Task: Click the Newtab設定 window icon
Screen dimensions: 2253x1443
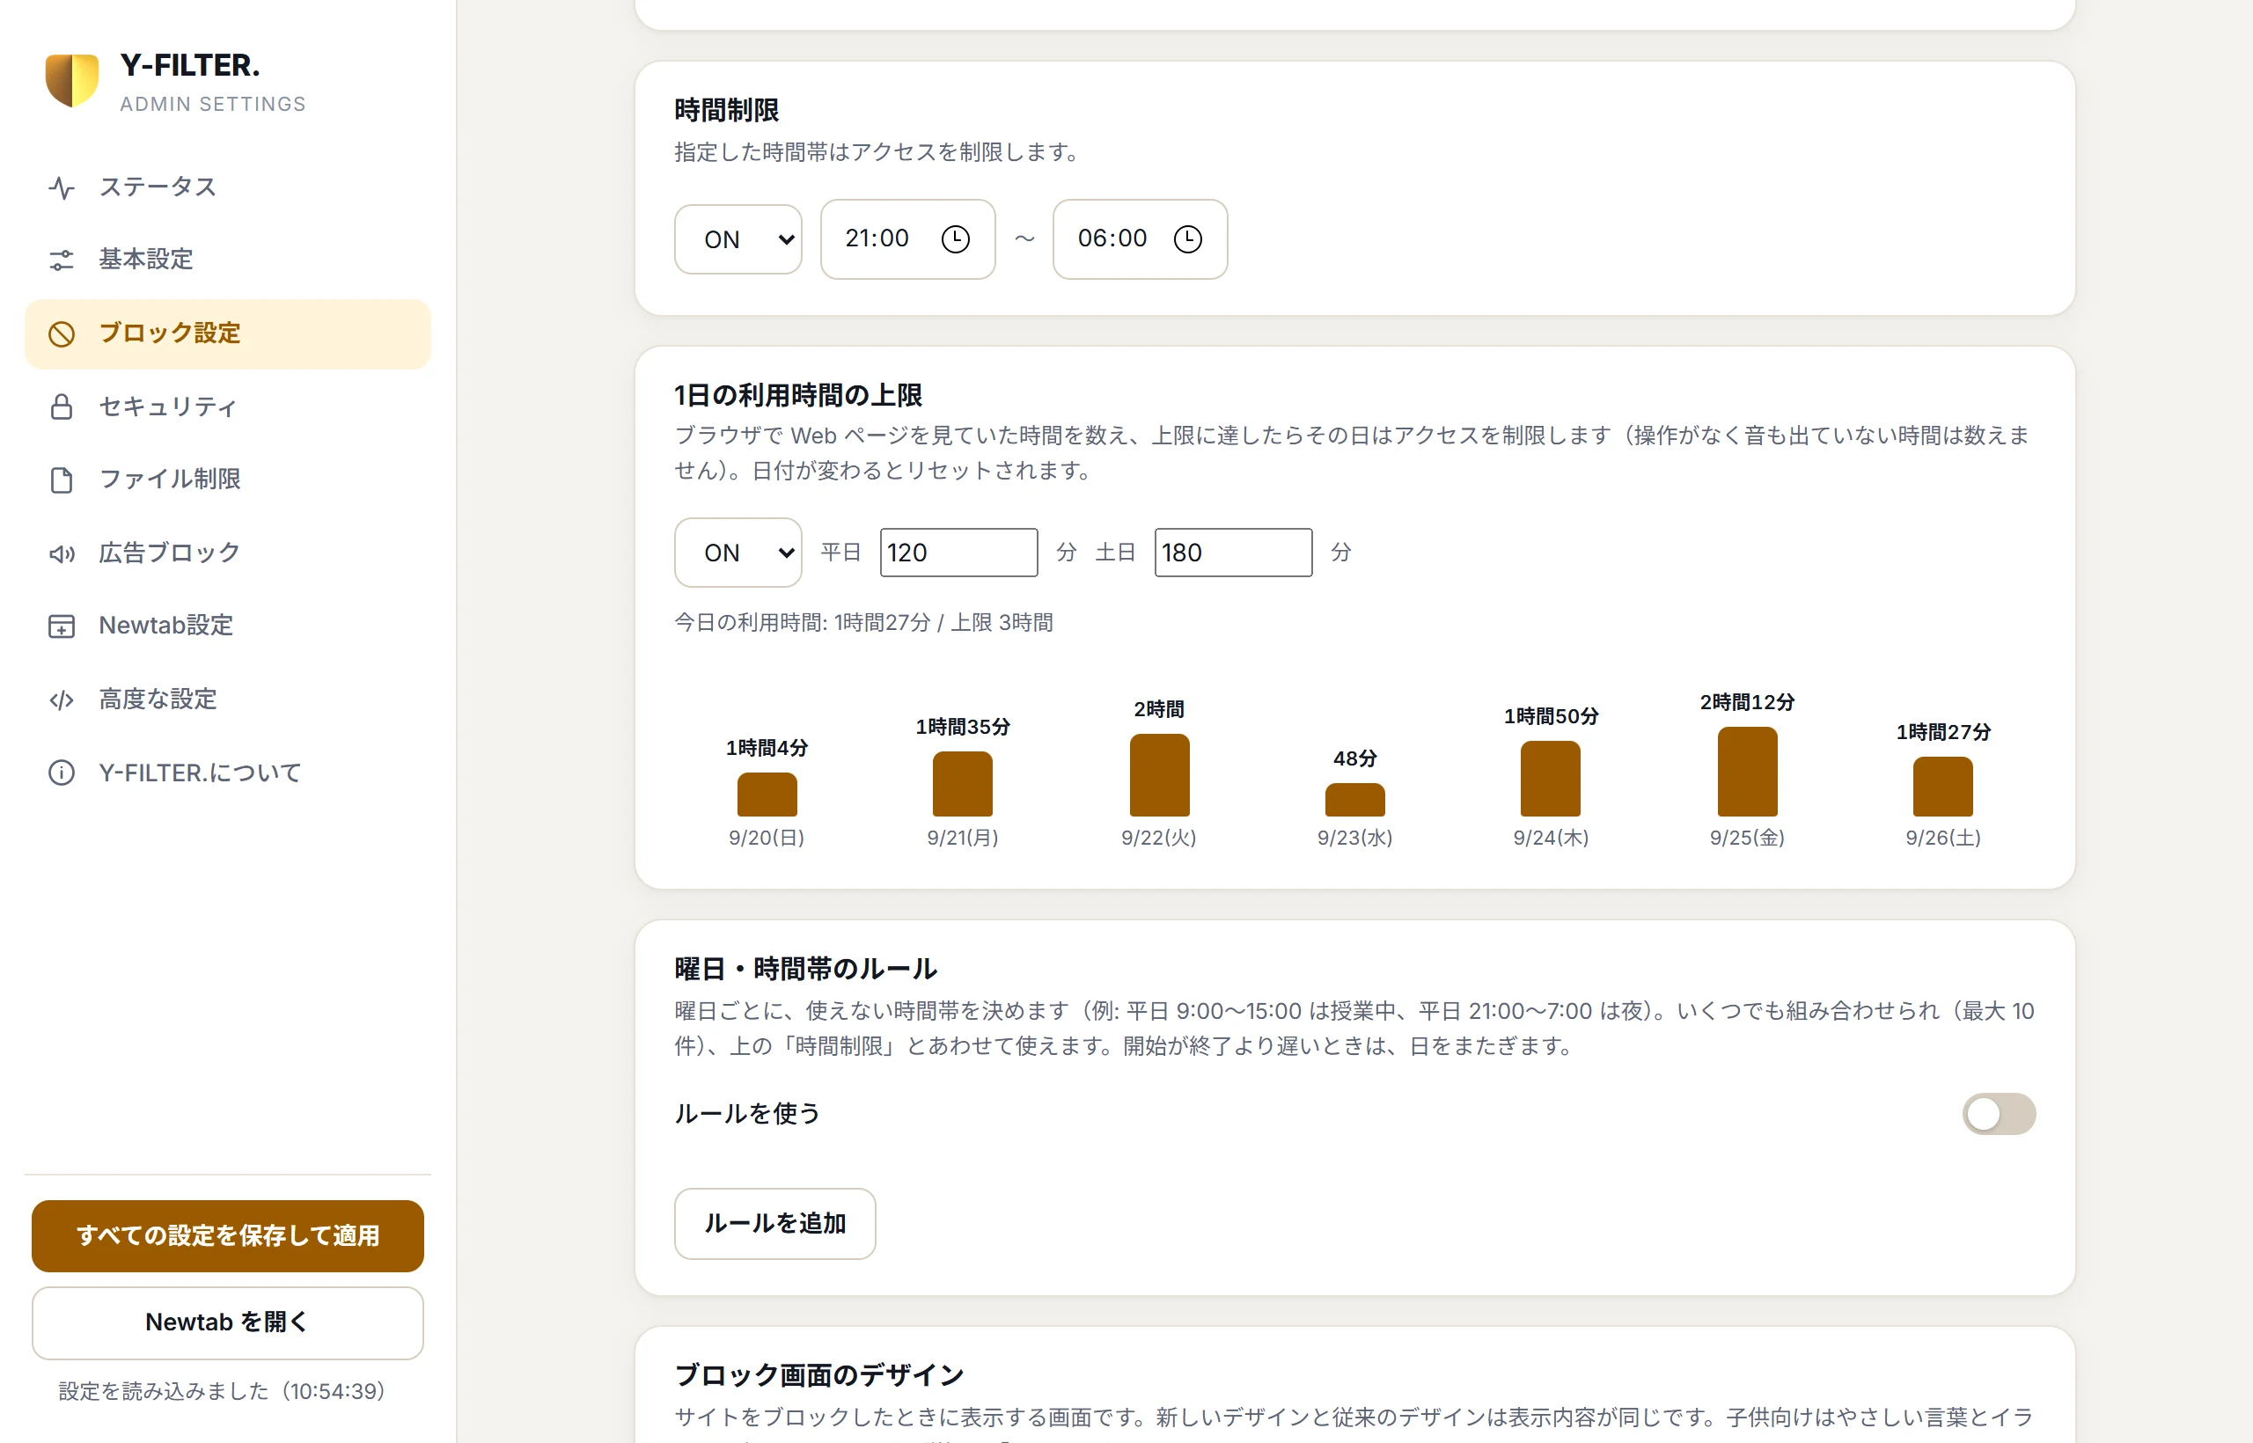Action: pyautogui.click(x=62, y=626)
